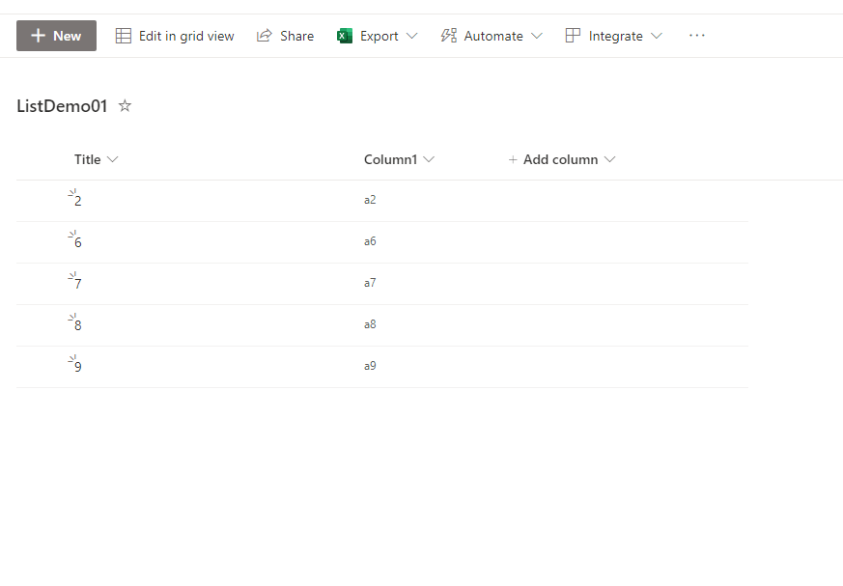Image resolution: width=843 pixels, height=586 pixels.
Task: Click the New item button
Action: point(56,36)
